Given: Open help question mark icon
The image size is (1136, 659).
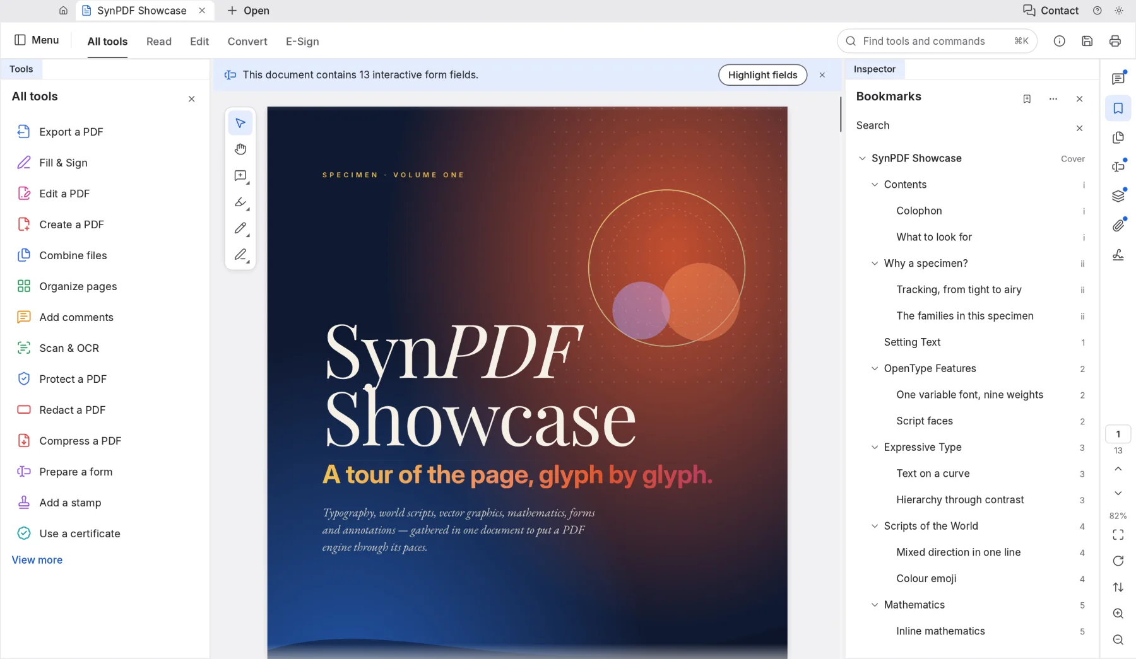Looking at the screenshot, I should (1097, 11).
